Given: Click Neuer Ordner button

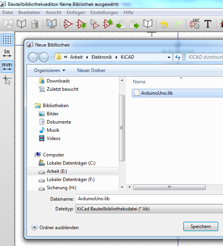Looking at the screenshot, I should point(91,70).
